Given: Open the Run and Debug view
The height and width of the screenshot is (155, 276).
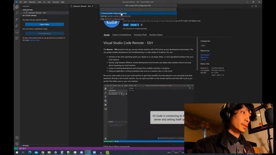Looking at the screenshot, I should [17, 26].
